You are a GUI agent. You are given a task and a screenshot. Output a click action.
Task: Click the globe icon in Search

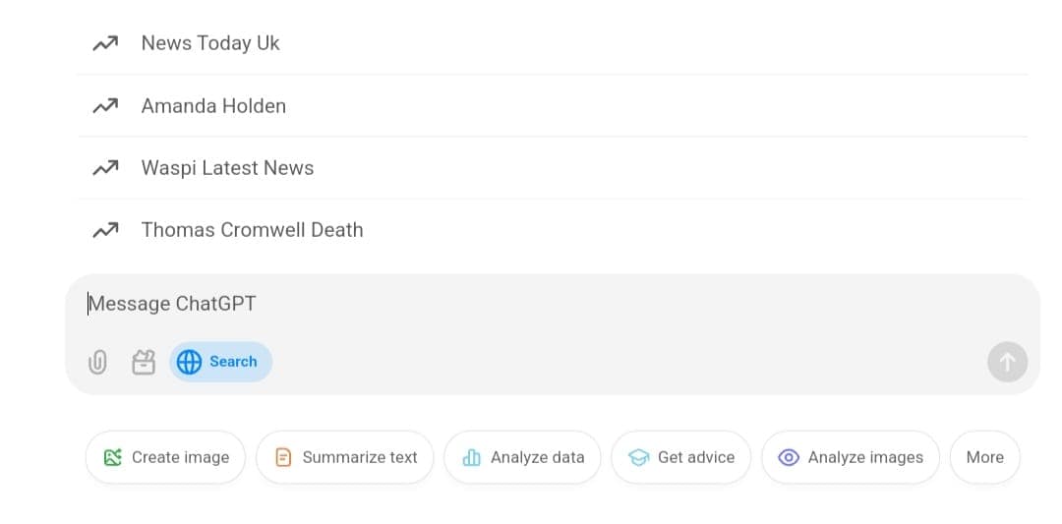click(189, 362)
